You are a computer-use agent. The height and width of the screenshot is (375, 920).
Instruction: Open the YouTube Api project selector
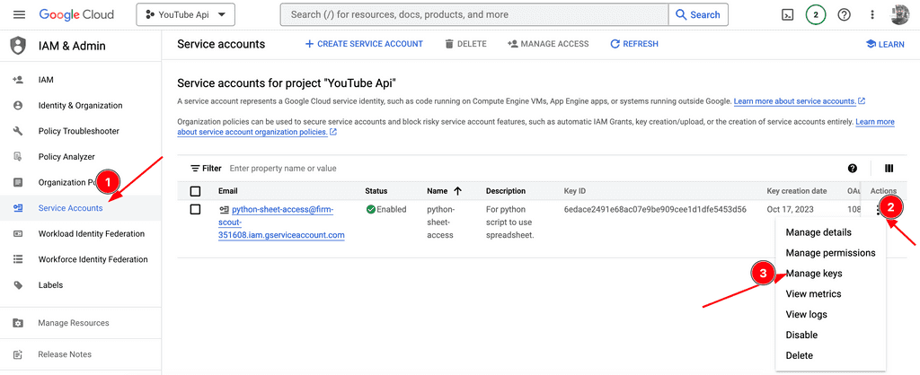(185, 14)
